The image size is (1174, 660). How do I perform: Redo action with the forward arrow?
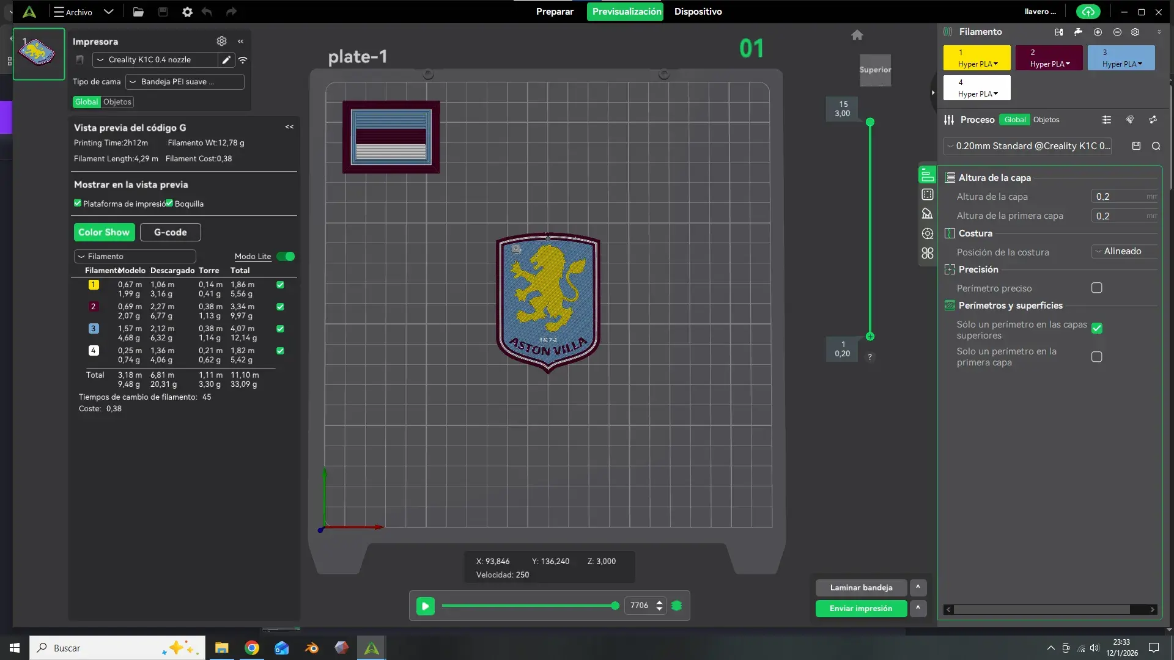coord(231,12)
